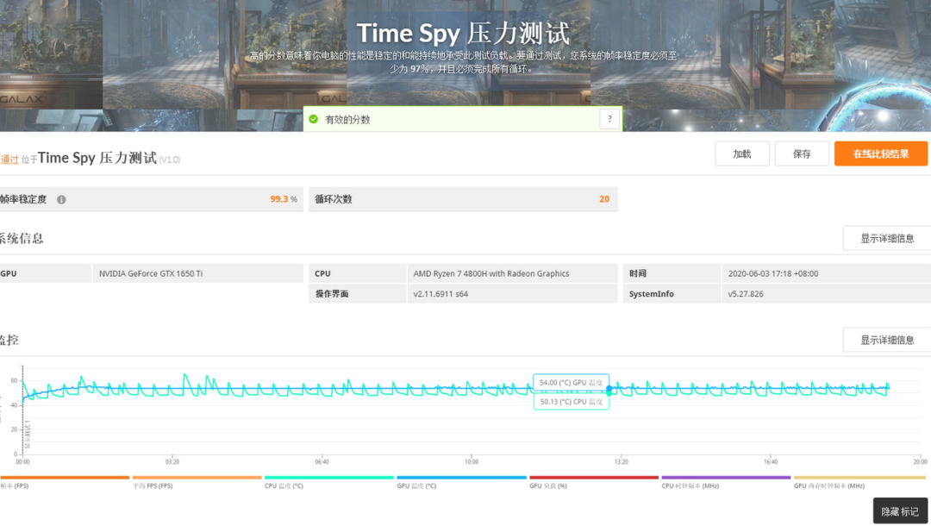Click the 循环次数 label

point(333,199)
